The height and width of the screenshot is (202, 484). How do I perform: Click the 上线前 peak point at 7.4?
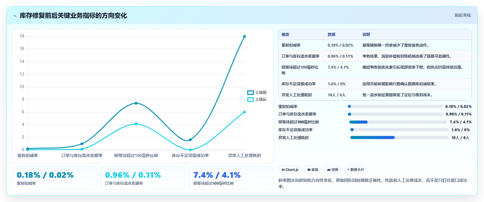coord(136,103)
